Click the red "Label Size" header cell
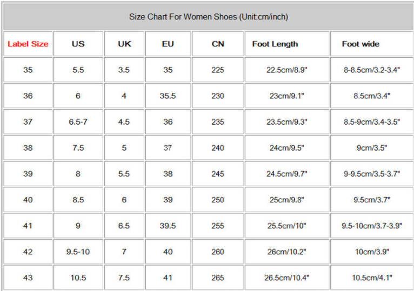This screenshot has width=414, height=291. (x=28, y=44)
